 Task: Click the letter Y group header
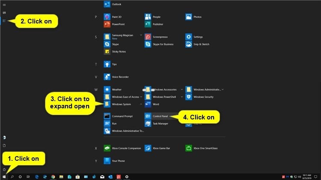(96, 161)
